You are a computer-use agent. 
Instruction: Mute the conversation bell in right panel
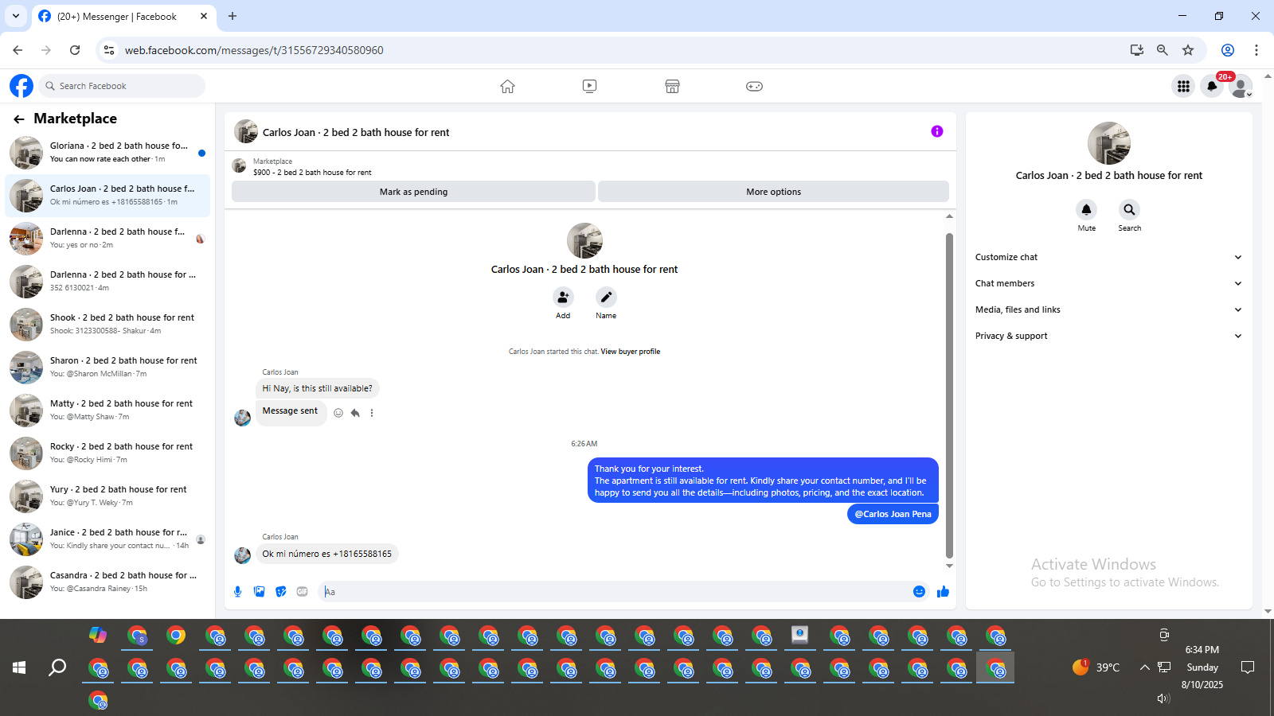(x=1086, y=210)
